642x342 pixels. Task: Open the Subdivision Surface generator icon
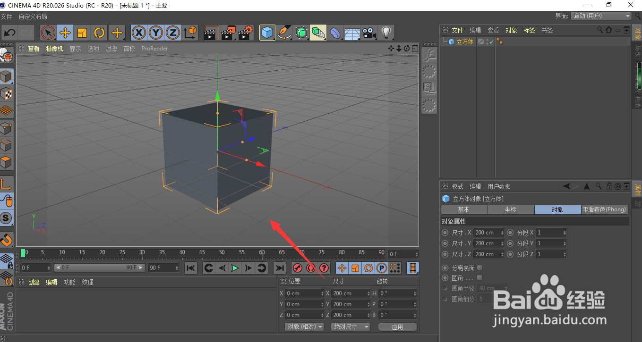tap(301, 33)
